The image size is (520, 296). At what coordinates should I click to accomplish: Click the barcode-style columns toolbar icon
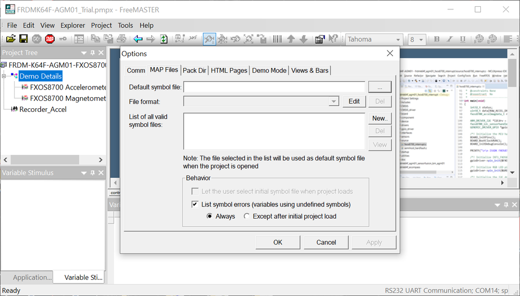(278, 39)
